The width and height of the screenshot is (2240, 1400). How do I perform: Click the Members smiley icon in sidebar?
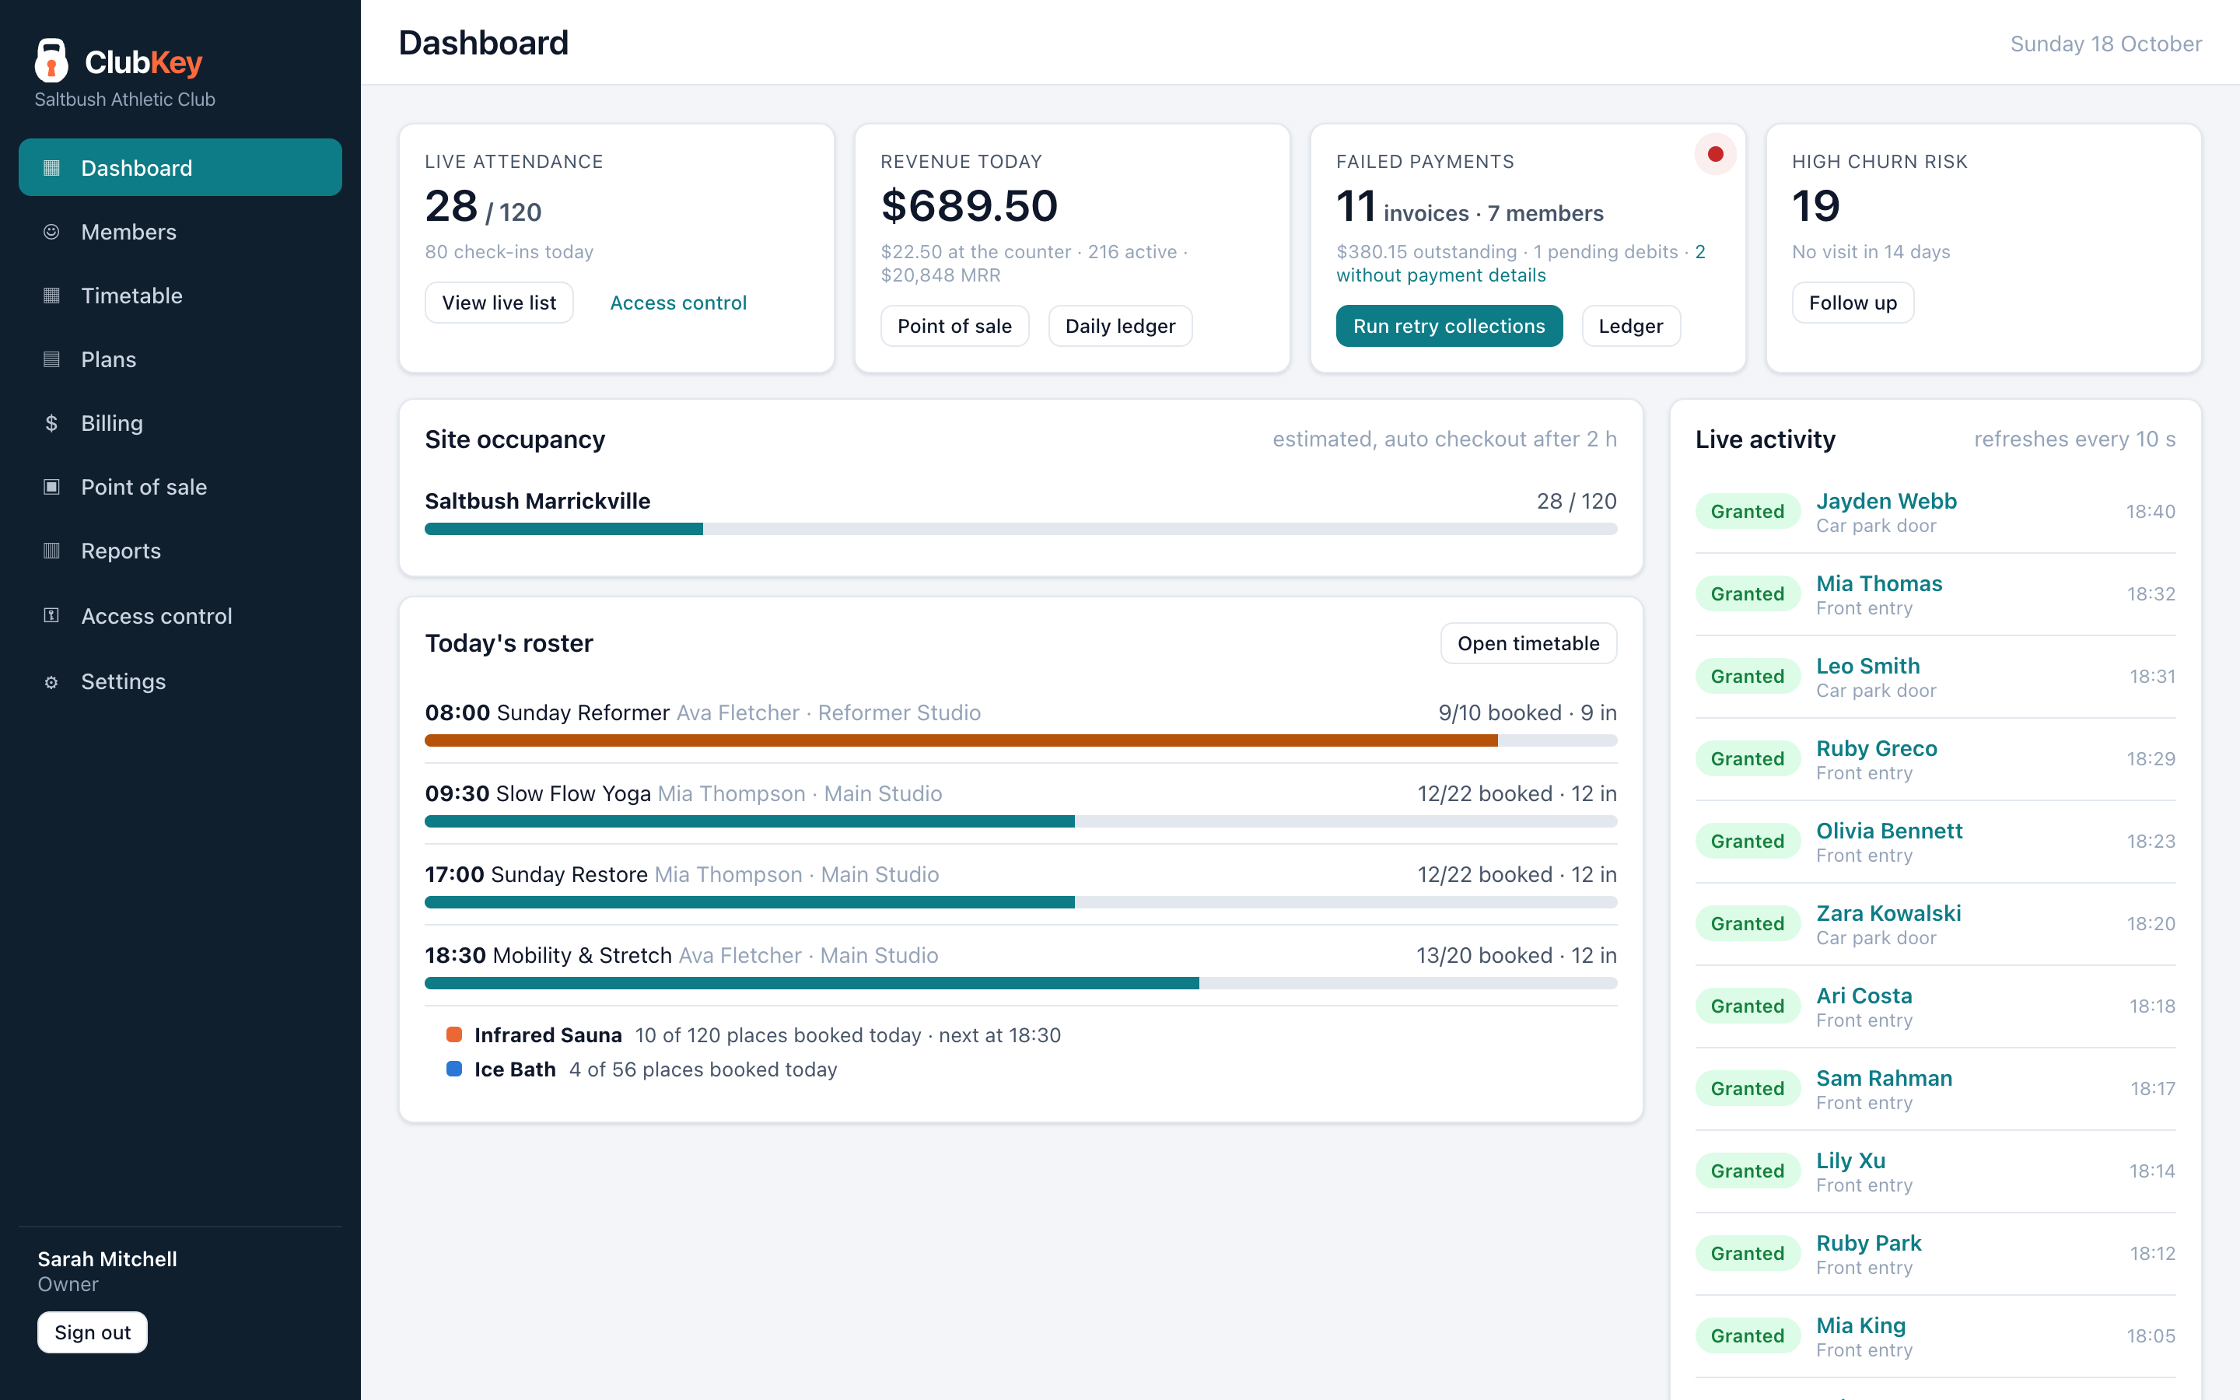[52, 232]
